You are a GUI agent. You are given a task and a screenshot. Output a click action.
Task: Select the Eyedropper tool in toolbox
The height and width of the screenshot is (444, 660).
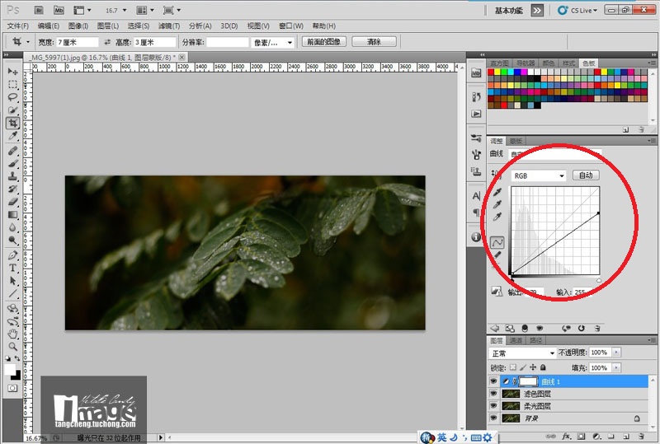point(13,135)
